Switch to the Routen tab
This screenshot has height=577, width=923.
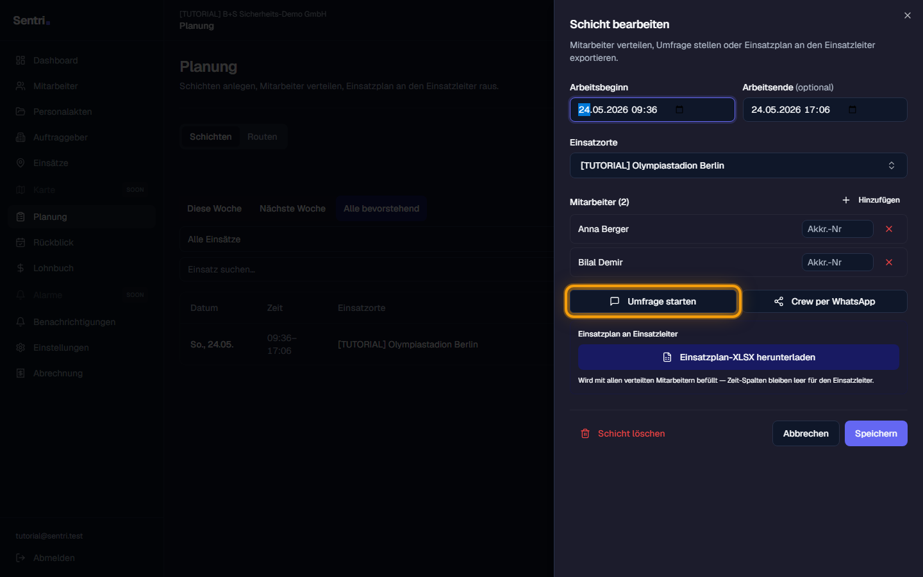pos(262,137)
